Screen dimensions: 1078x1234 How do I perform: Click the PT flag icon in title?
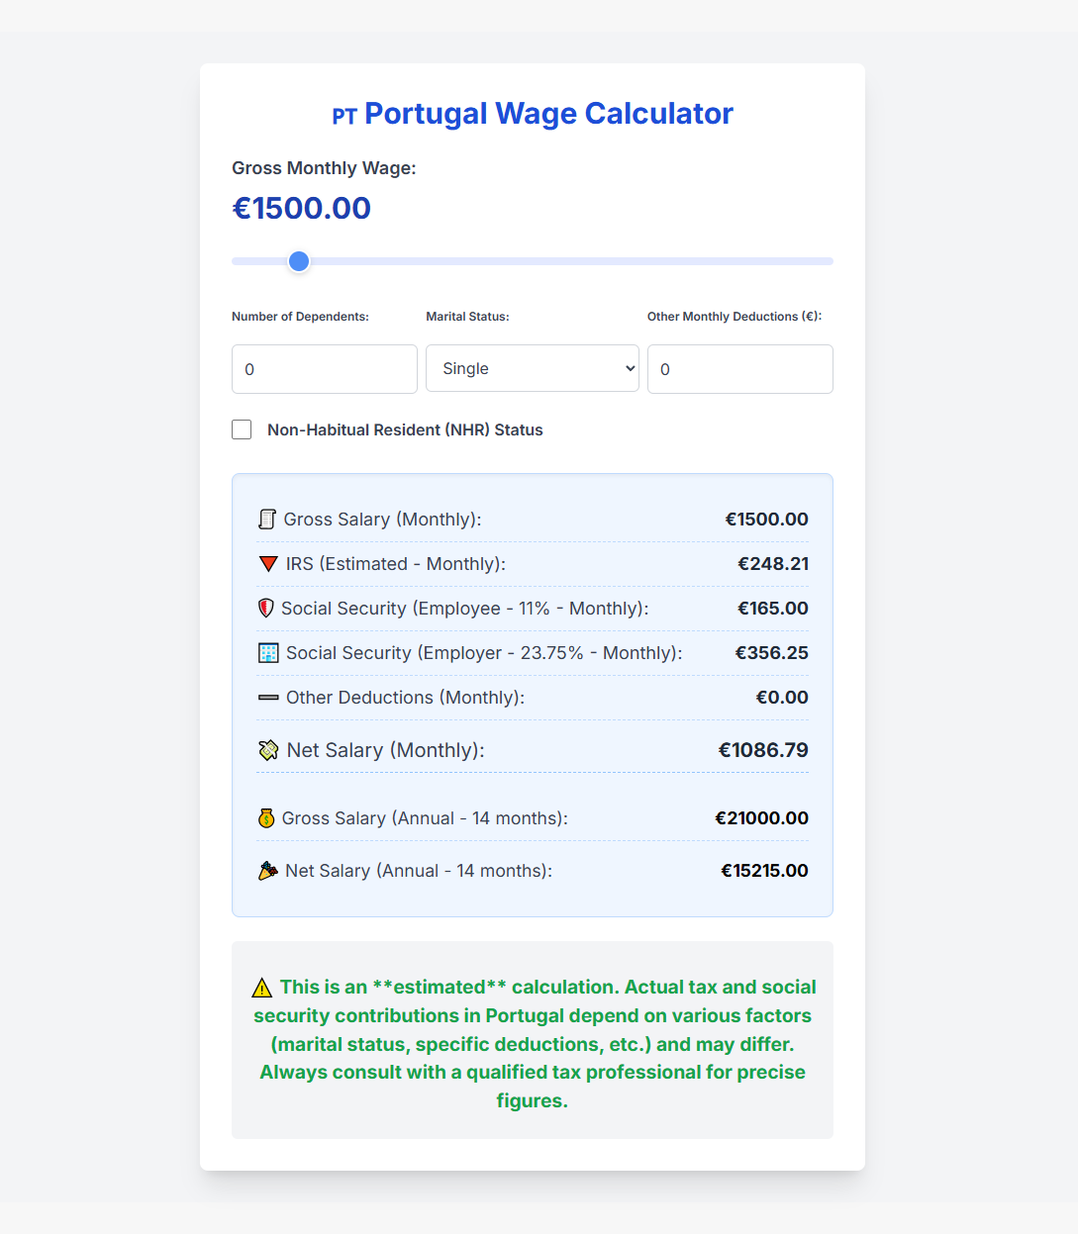click(343, 117)
